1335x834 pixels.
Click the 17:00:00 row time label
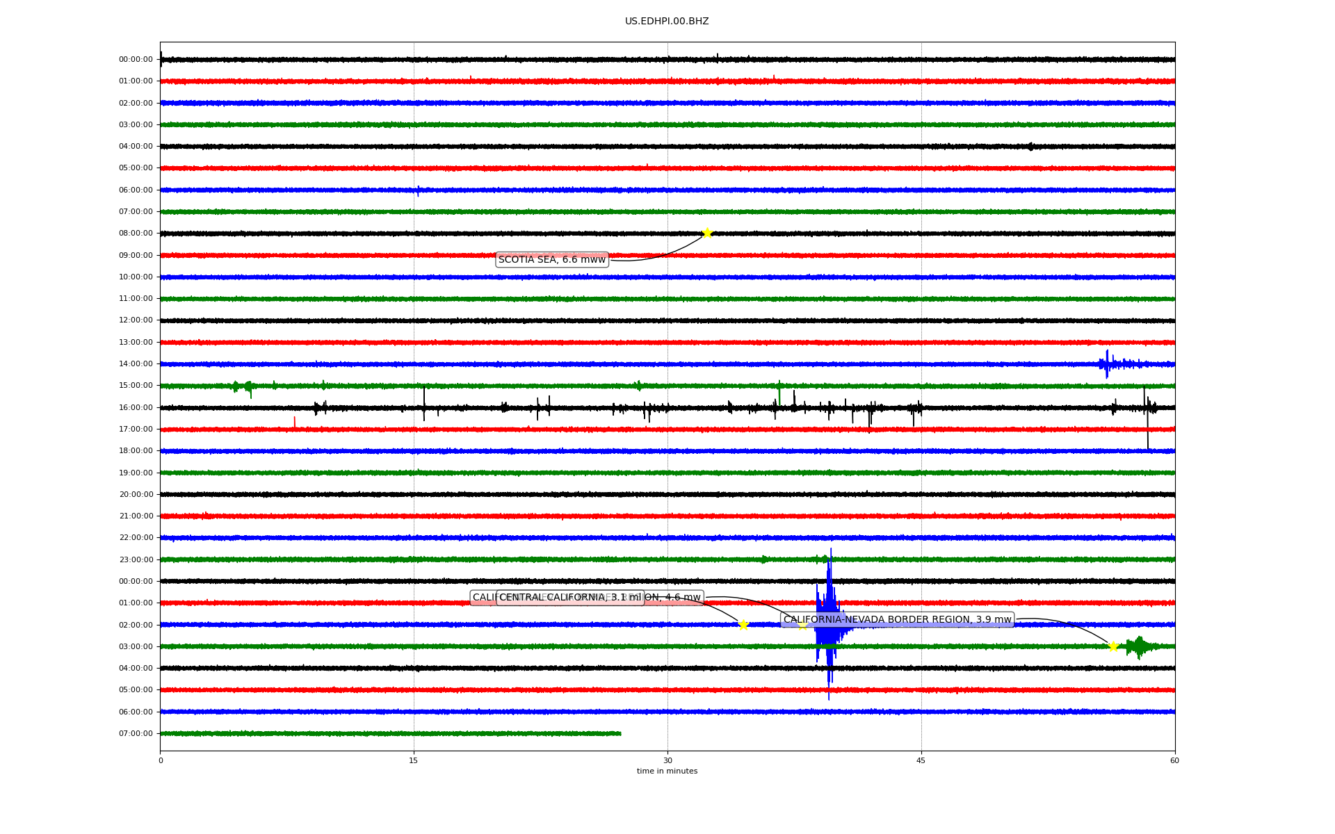pyautogui.click(x=136, y=429)
